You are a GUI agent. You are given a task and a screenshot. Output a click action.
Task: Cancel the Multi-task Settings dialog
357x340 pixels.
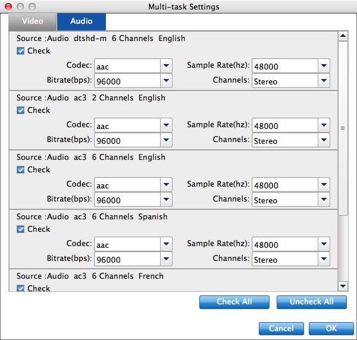point(281,329)
